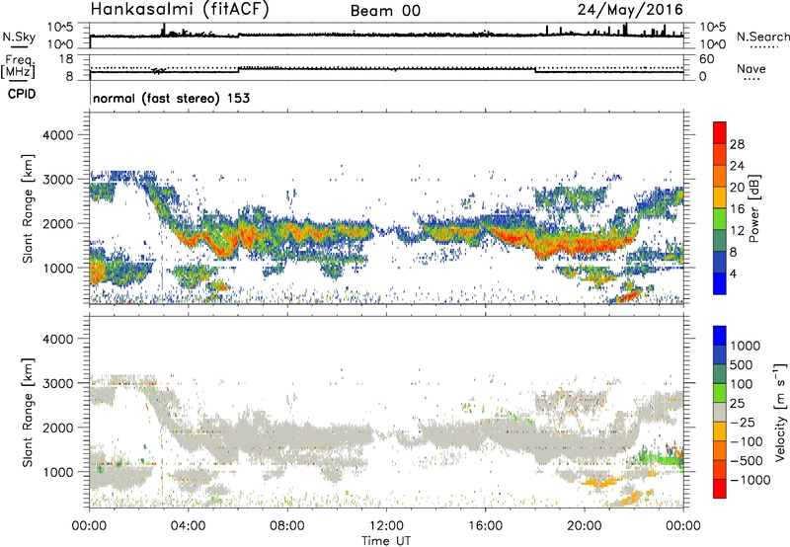Image resolution: width=790 pixels, height=547 pixels.
Task: Click the '25' label on Velocity scale
Action: click(737, 404)
